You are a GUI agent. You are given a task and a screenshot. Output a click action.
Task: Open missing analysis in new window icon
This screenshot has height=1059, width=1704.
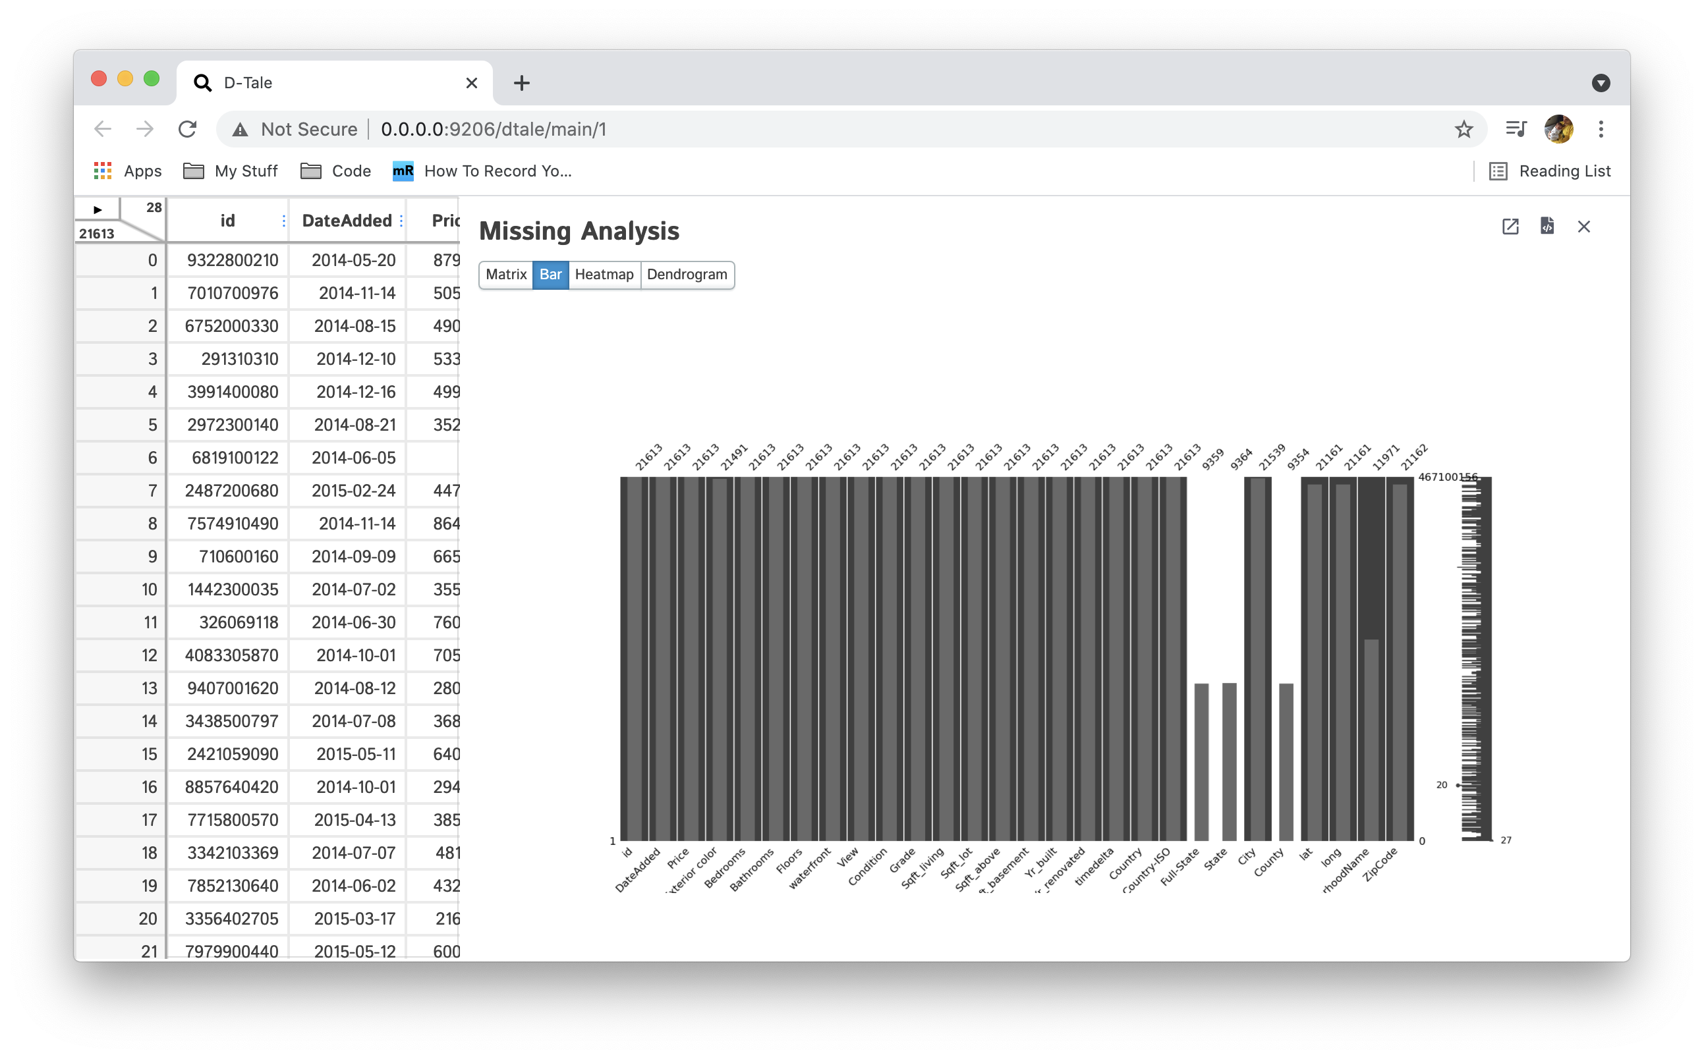[x=1510, y=227]
